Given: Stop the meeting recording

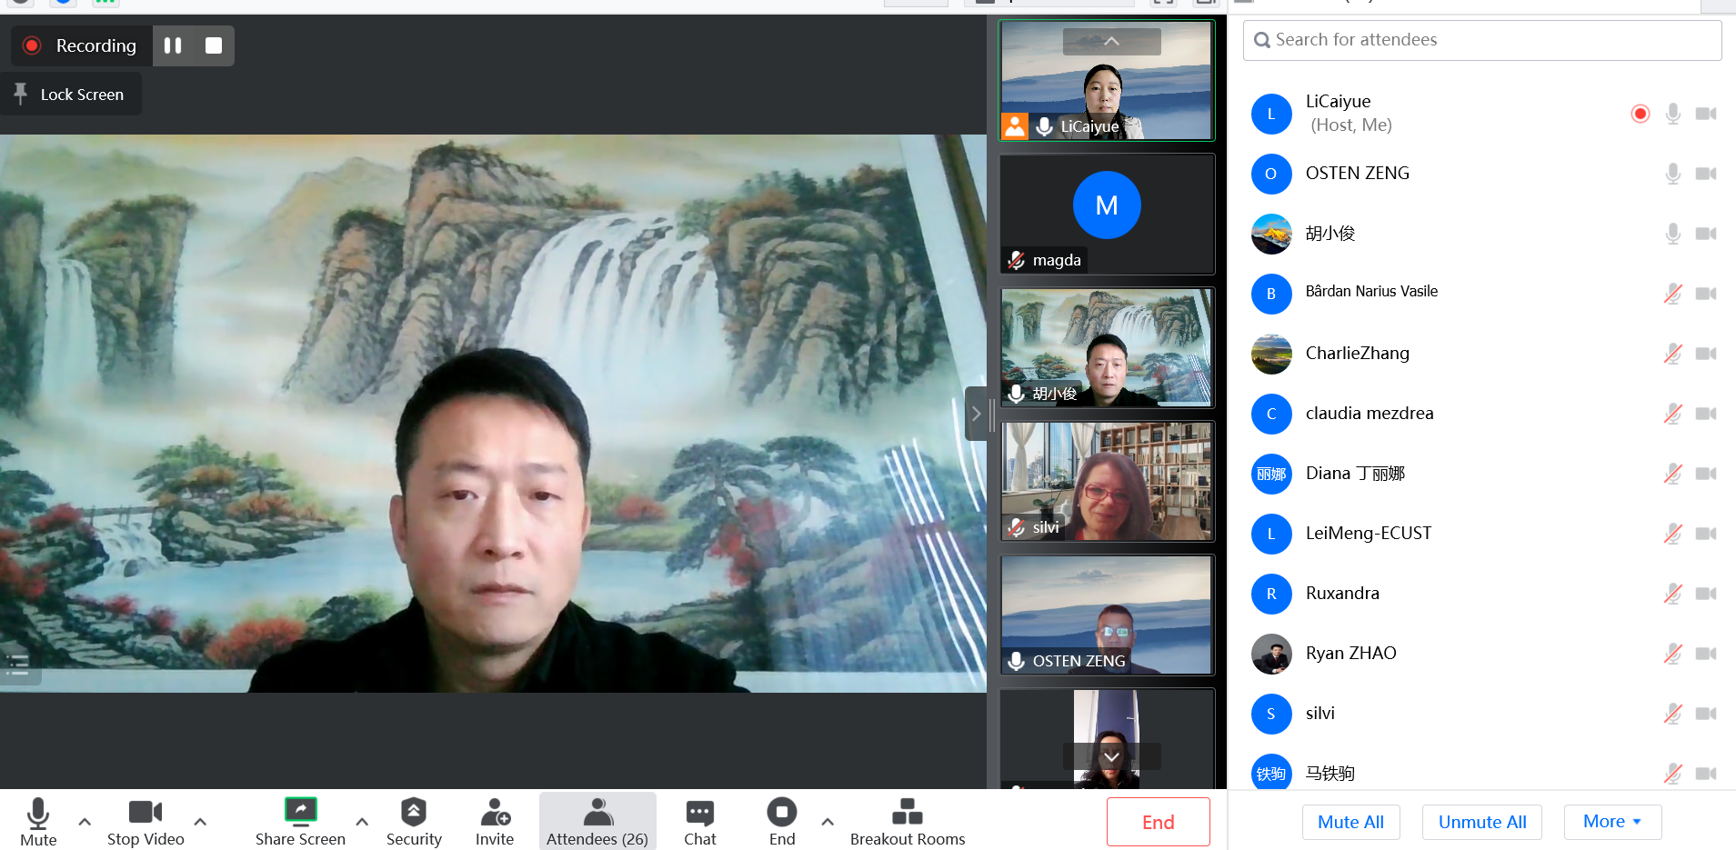Looking at the screenshot, I should [214, 45].
